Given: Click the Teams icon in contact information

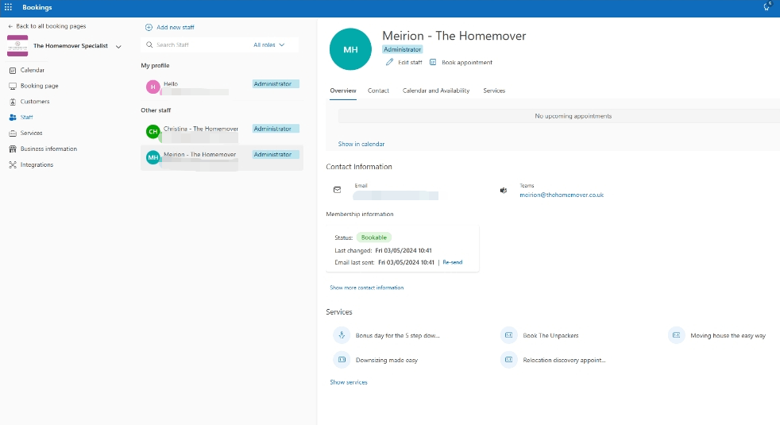Looking at the screenshot, I should pyautogui.click(x=504, y=190).
